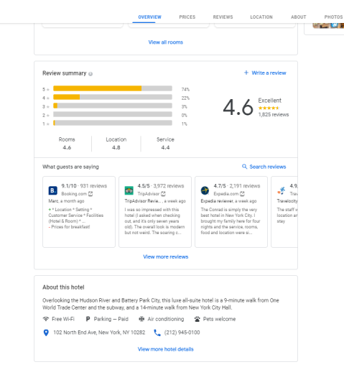Switch to the Photos tab
The height and width of the screenshot is (385, 344).
click(x=333, y=17)
